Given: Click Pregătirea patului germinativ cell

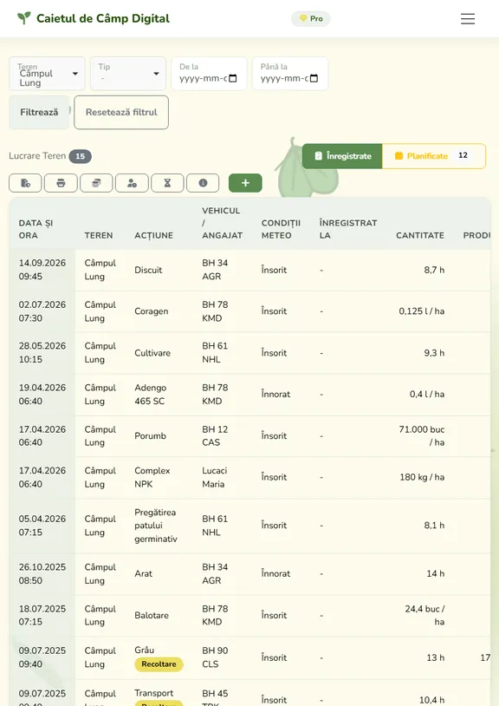Looking at the screenshot, I should click(156, 526).
